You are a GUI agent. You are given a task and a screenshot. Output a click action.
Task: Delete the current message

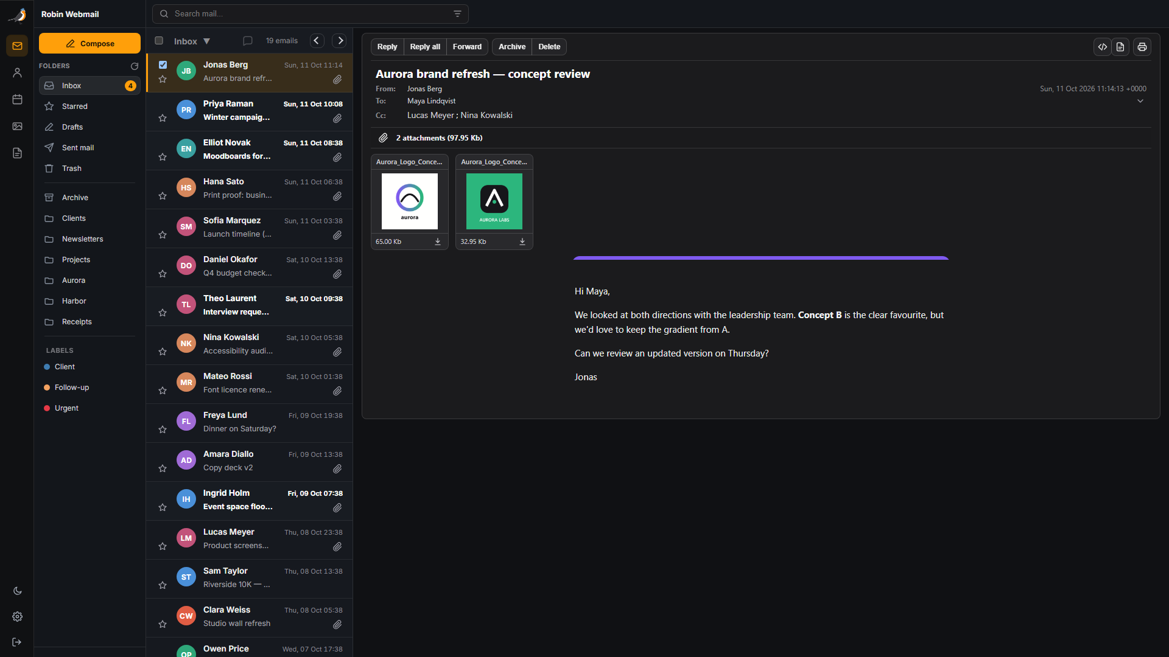(x=549, y=47)
